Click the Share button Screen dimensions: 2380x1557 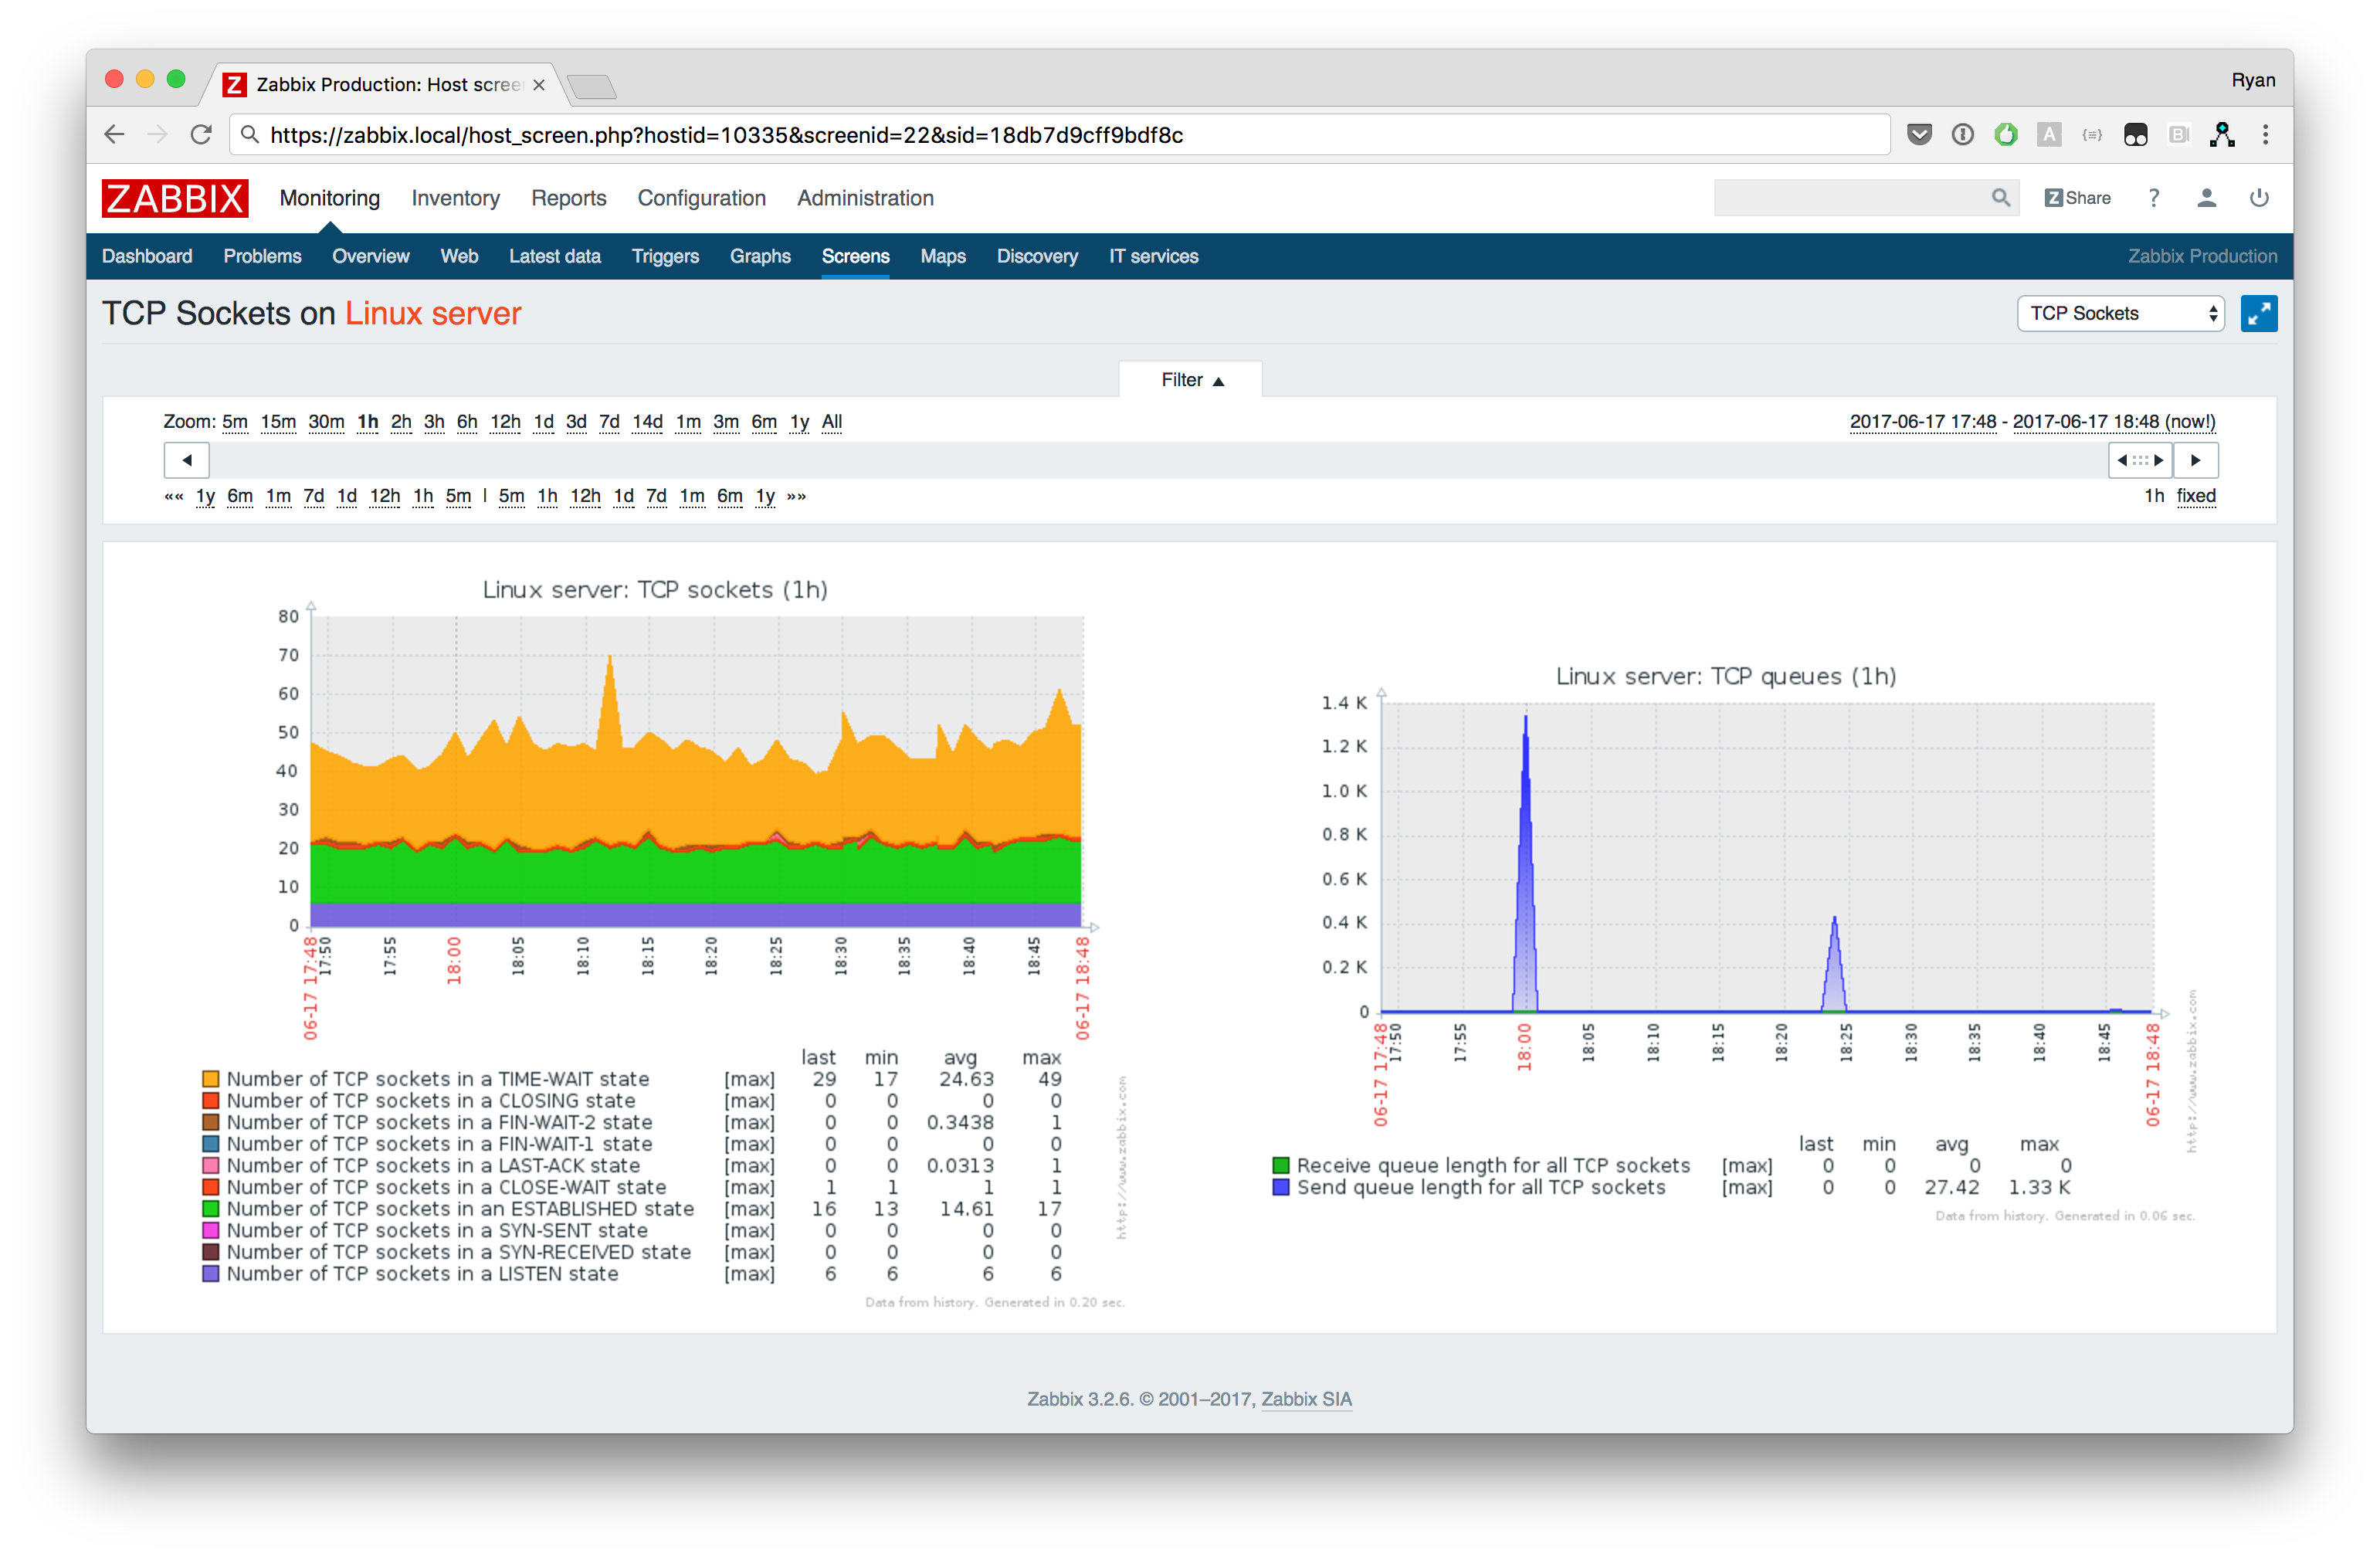[x=2077, y=198]
